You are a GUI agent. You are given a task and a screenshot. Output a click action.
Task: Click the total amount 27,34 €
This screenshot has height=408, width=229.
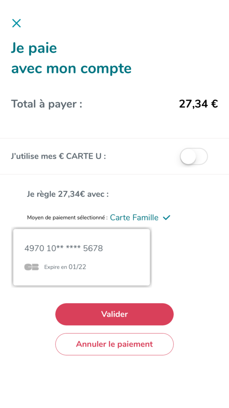coord(198,104)
